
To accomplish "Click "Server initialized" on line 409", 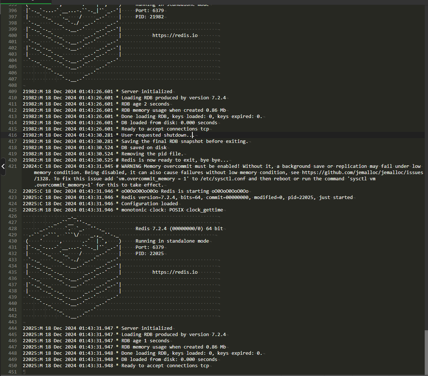I will [x=147, y=92].
